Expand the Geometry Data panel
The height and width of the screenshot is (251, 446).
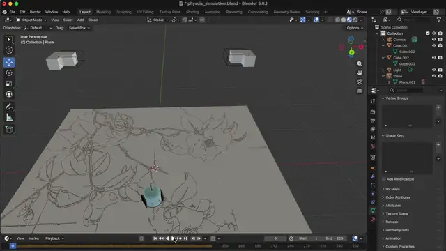(x=397, y=230)
